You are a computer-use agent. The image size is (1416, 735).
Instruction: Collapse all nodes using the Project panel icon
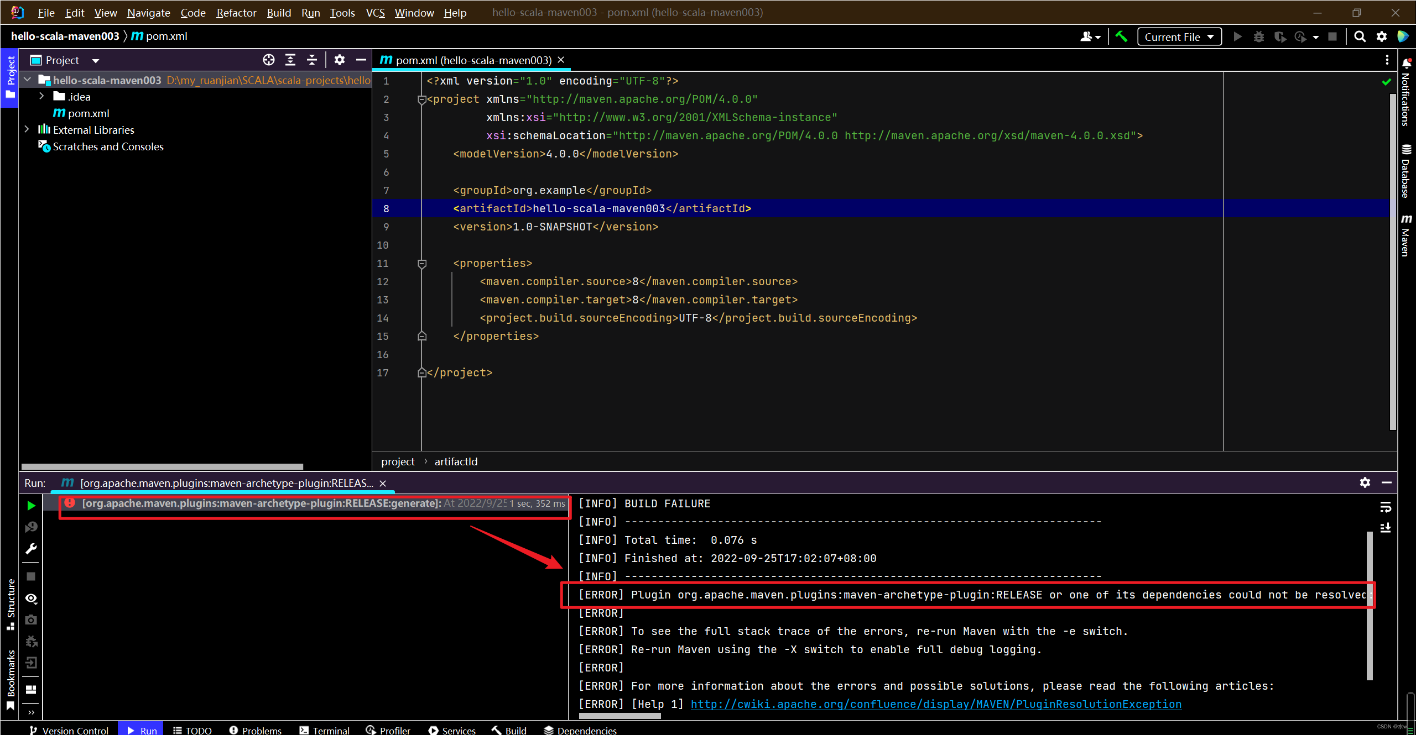point(312,60)
